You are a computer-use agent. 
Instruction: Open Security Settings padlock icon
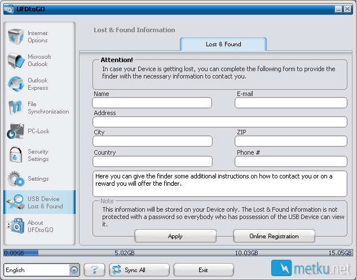click(15, 155)
